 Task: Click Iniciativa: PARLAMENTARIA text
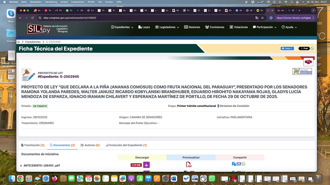[x=235, y=117]
